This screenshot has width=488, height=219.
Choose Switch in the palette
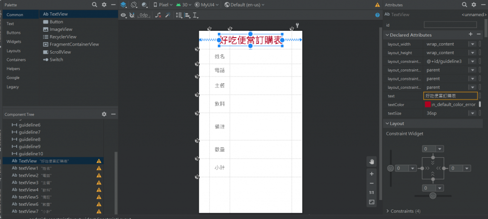coord(53,59)
